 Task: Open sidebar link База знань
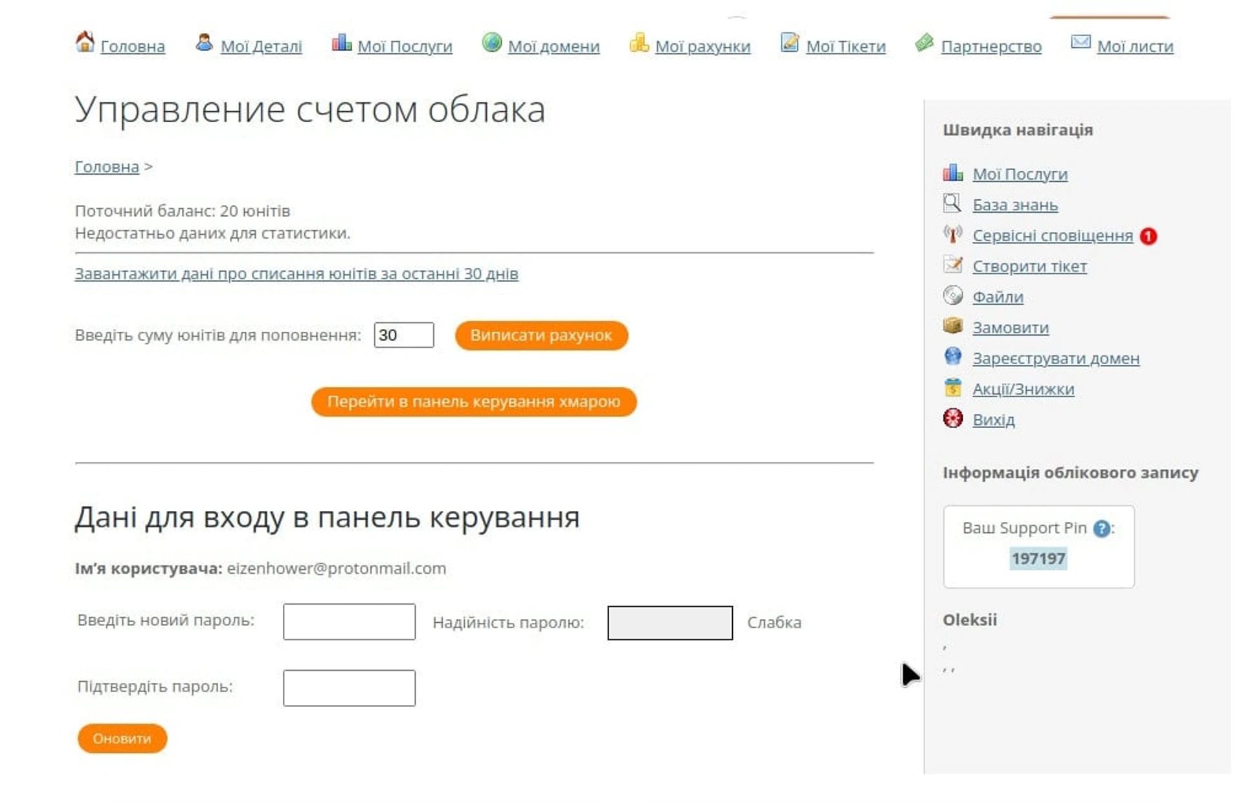[1015, 205]
